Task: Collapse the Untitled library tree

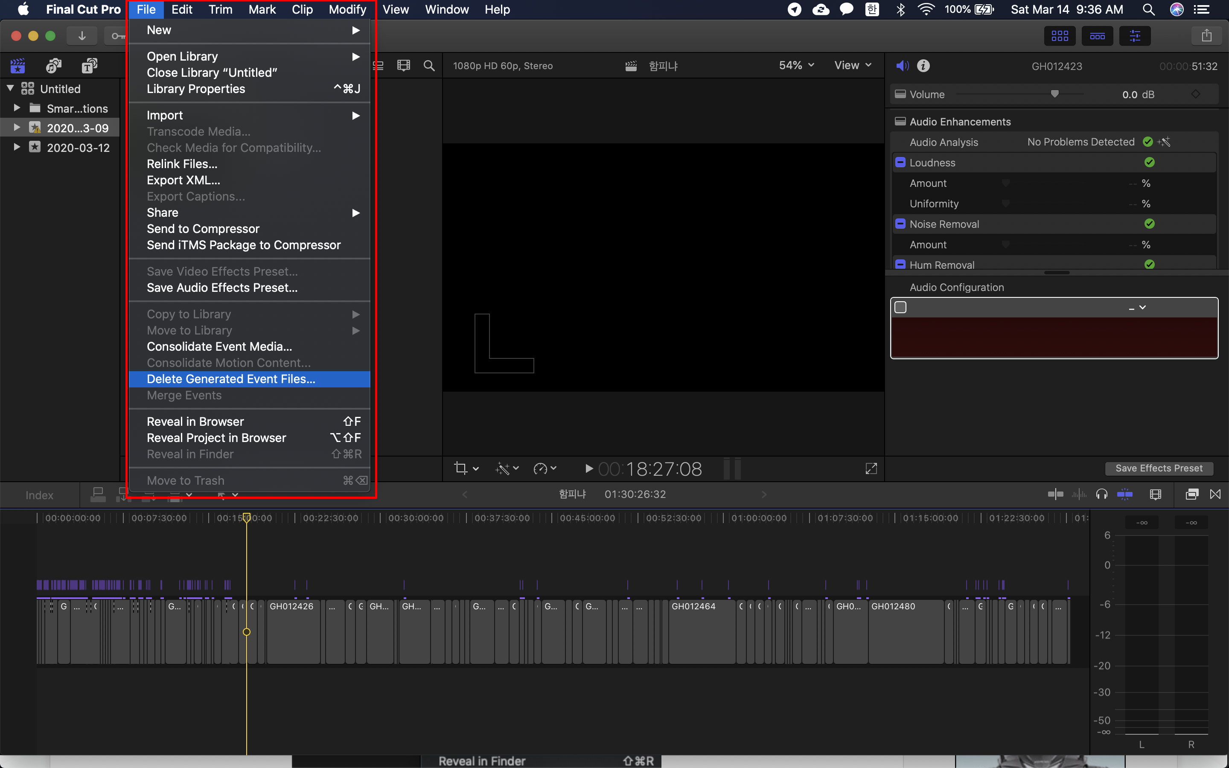Action: [10, 88]
